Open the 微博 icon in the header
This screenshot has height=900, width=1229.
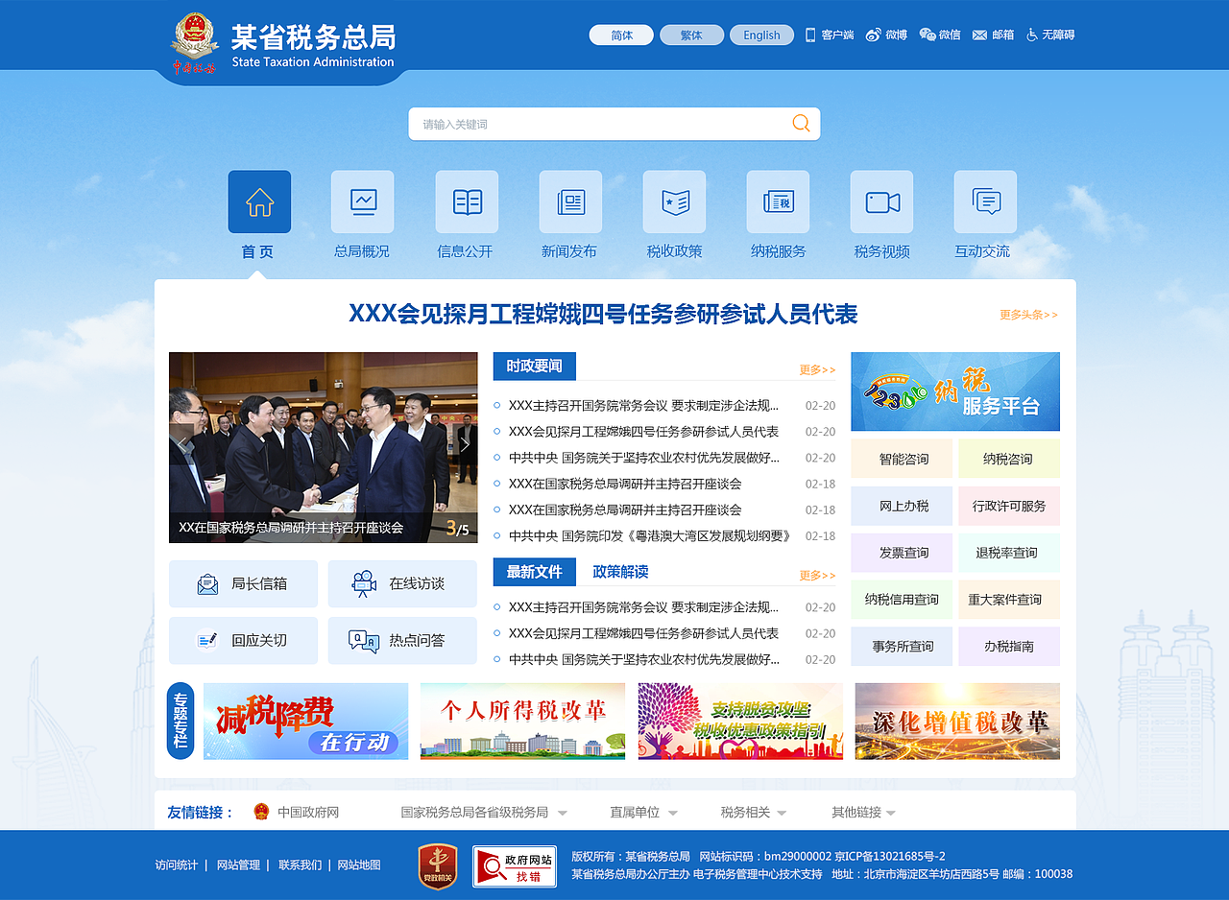[x=886, y=35]
